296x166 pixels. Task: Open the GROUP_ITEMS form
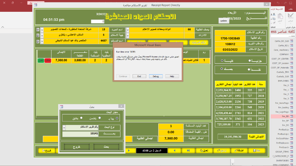[284, 152]
